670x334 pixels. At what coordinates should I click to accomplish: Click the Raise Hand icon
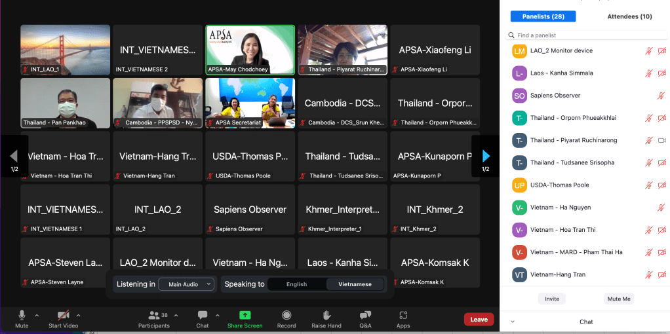pyautogui.click(x=326, y=315)
